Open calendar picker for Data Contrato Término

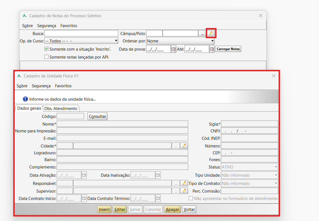click(x=158, y=198)
